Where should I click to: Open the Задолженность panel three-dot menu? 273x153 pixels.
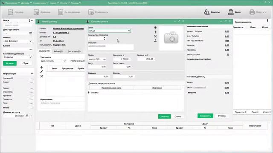(x=267, y=21)
